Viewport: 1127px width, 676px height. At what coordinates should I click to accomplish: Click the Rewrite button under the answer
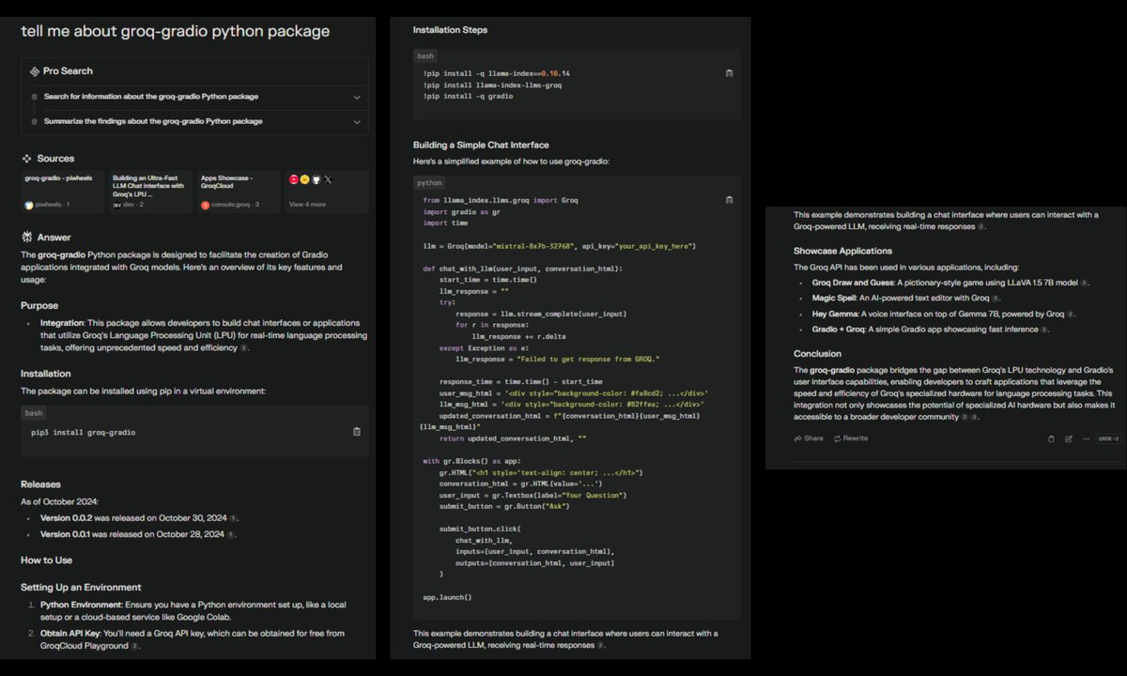850,438
